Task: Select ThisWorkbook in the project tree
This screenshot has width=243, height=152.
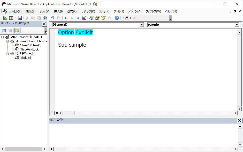Action: 29,49
